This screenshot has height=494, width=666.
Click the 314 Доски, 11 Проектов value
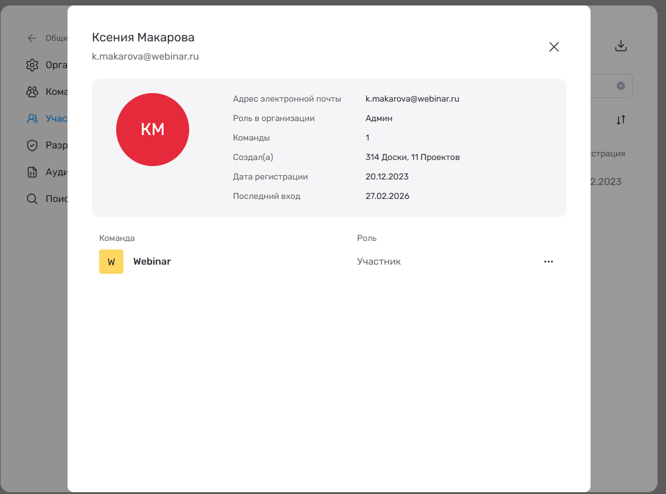[412, 157]
